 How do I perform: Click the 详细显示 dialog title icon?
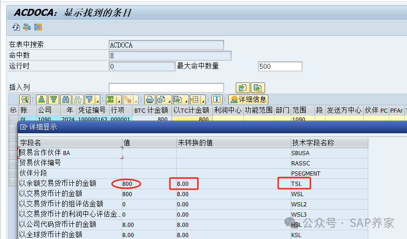24,127
